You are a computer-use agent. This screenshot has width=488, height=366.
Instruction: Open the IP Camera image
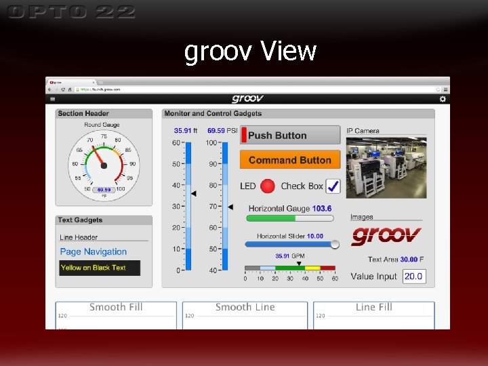coord(386,168)
